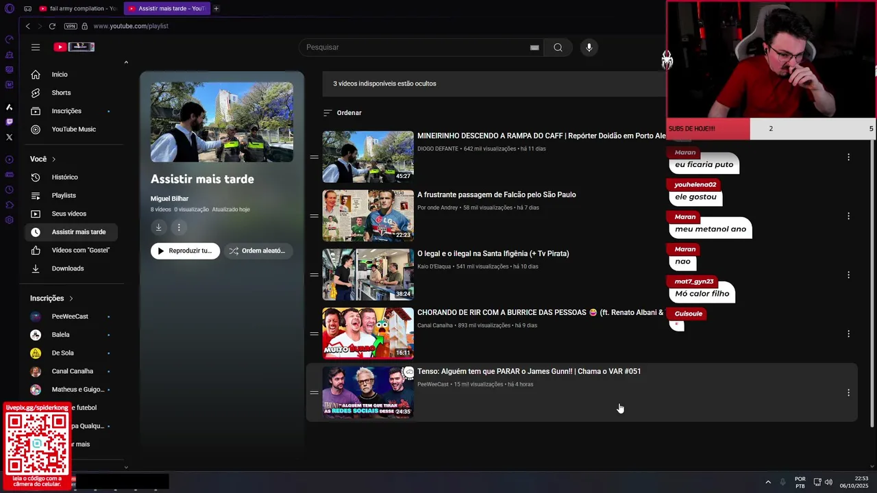Open volume control in system tray
The width and height of the screenshot is (877, 493).
click(829, 482)
